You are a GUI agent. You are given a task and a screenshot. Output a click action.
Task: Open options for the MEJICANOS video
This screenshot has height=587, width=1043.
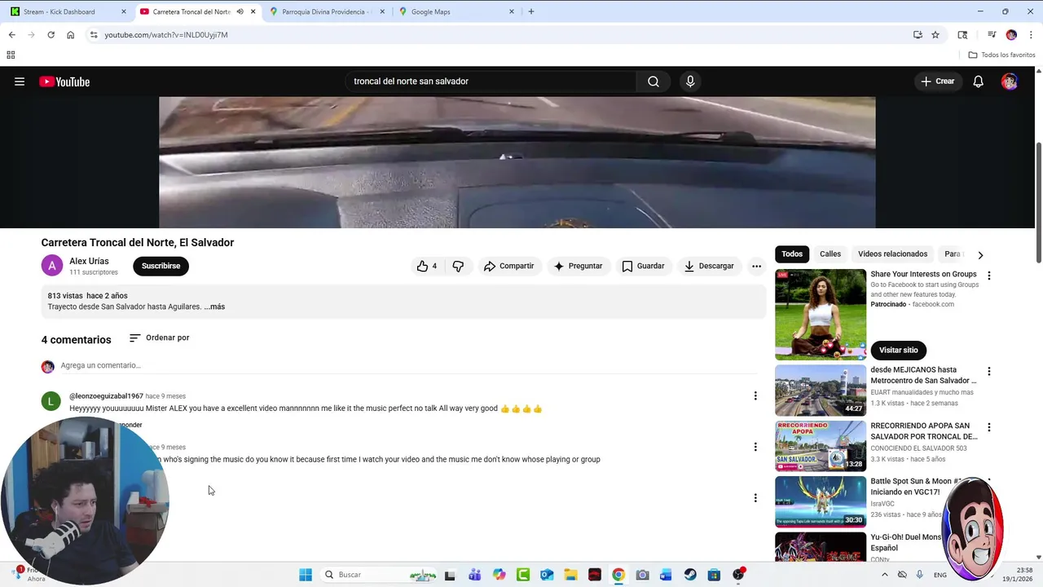989,372
